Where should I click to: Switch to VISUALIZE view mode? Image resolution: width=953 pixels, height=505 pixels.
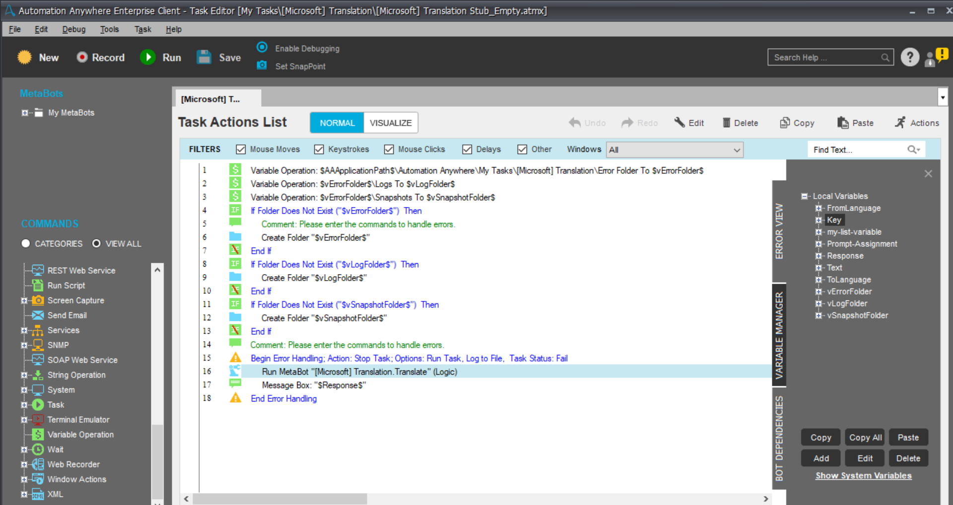point(391,123)
